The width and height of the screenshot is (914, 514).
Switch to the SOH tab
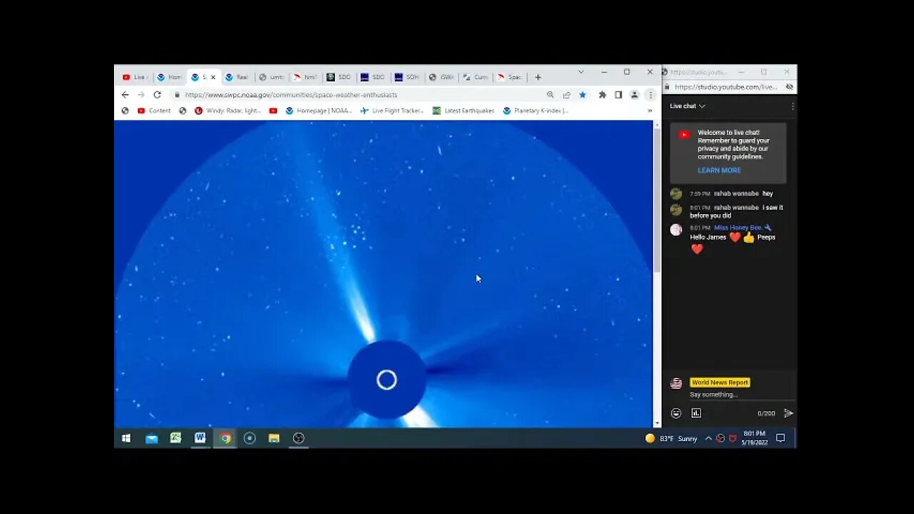pyautogui.click(x=407, y=77)
